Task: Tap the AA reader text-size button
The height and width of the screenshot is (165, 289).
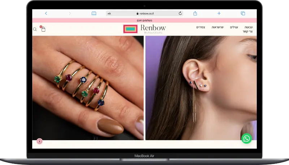Action: (x=109, y=13)
